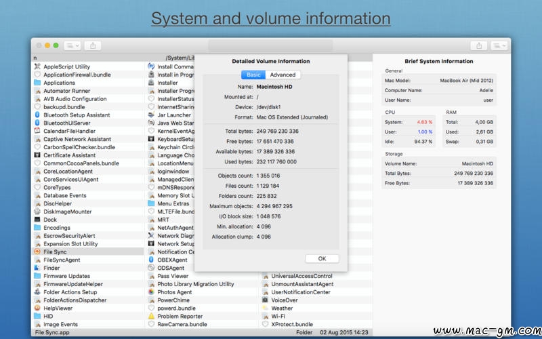Click the KeyboardSetup icon
Image resolution: width=542 pixels, height=339 pixels.
coord(151,139)
